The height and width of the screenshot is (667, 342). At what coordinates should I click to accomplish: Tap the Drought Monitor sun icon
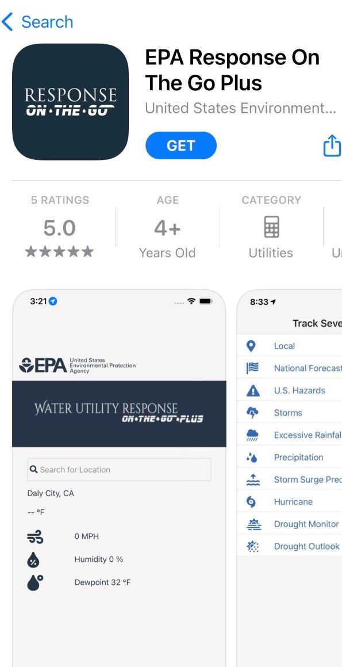tap(253, 524)
